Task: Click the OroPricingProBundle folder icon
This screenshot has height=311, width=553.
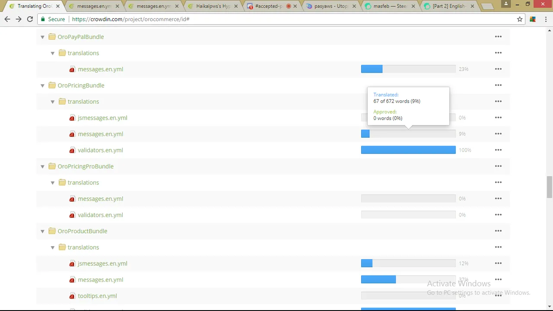Action: (x=52, y=166)
